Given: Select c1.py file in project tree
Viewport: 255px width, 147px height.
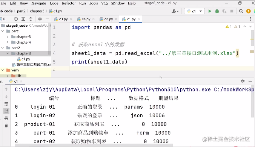Looking at the screenshot, I should tap(26, 59).
